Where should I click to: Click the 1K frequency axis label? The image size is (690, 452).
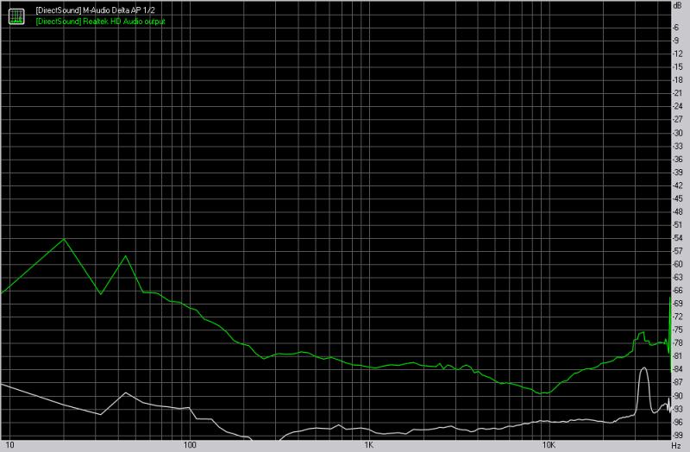pyautogui.click(x=368, y=446)
